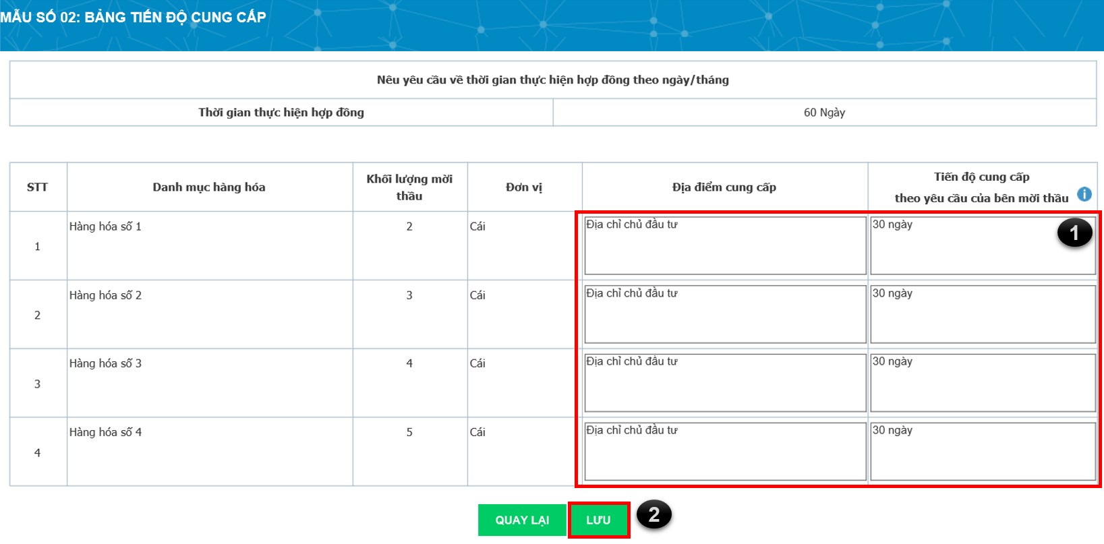Edit the 30 ngày schedule for Hàng hóa số 1

(x=983, y=245)
